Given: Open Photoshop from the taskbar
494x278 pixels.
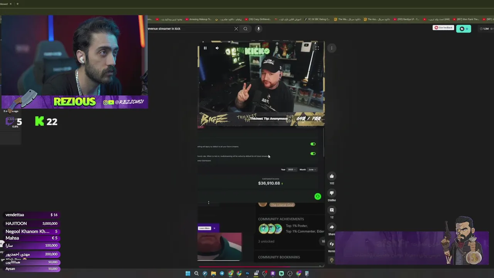Looking at the screenshot, I should (247, 273).
